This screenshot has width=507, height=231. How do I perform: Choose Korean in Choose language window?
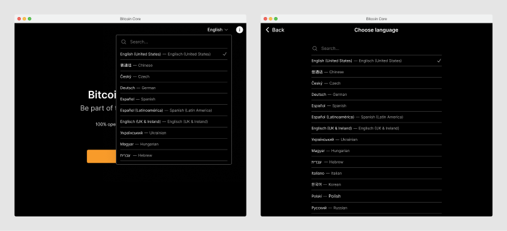click(376, 184)
